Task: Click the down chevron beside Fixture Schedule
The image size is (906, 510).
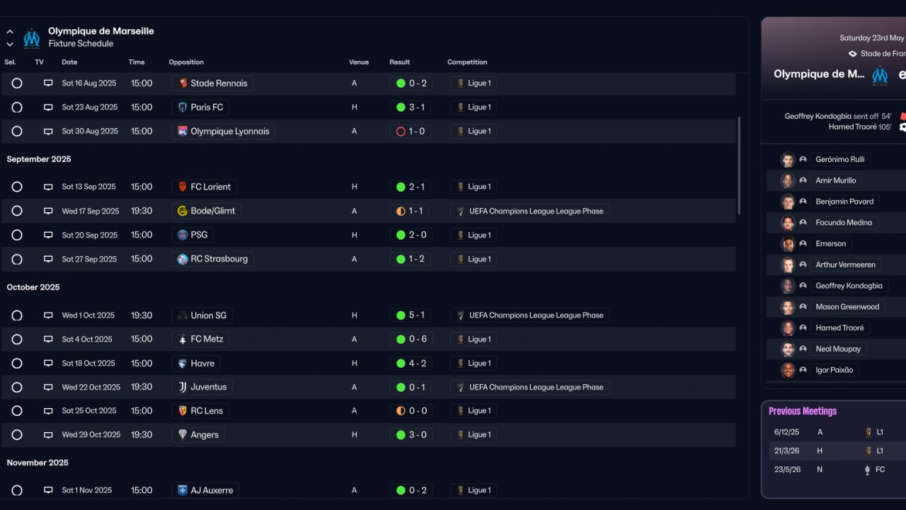Action: click(x=10, y=44)
